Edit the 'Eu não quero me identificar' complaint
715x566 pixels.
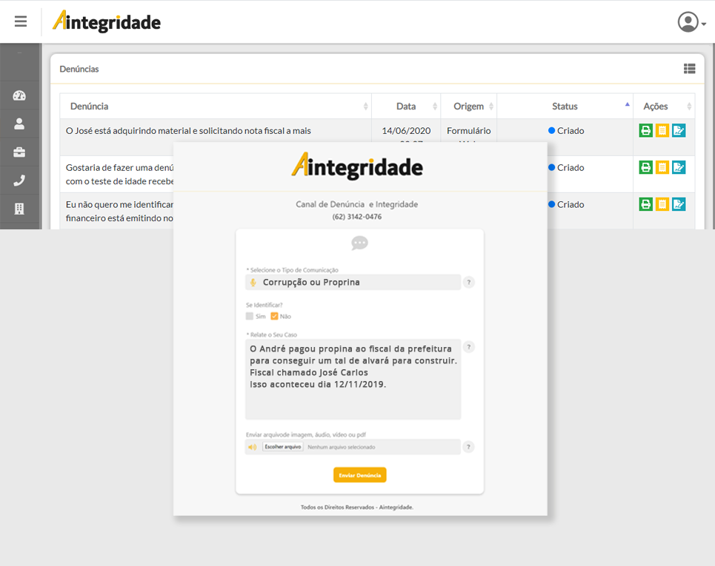(x=679, y=204)
